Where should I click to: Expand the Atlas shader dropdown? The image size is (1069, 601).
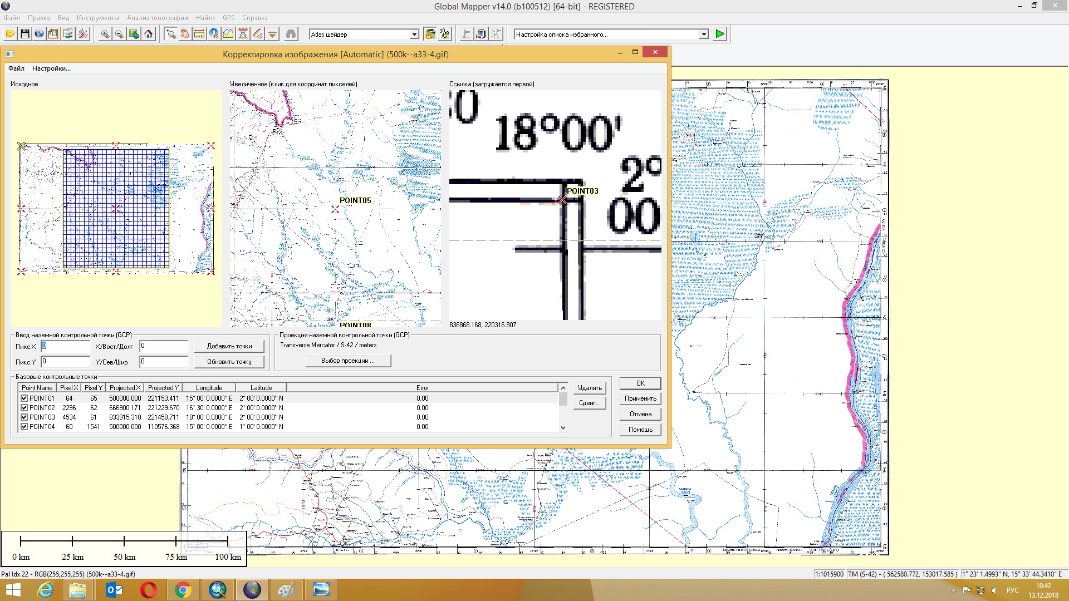coord(414,35)
